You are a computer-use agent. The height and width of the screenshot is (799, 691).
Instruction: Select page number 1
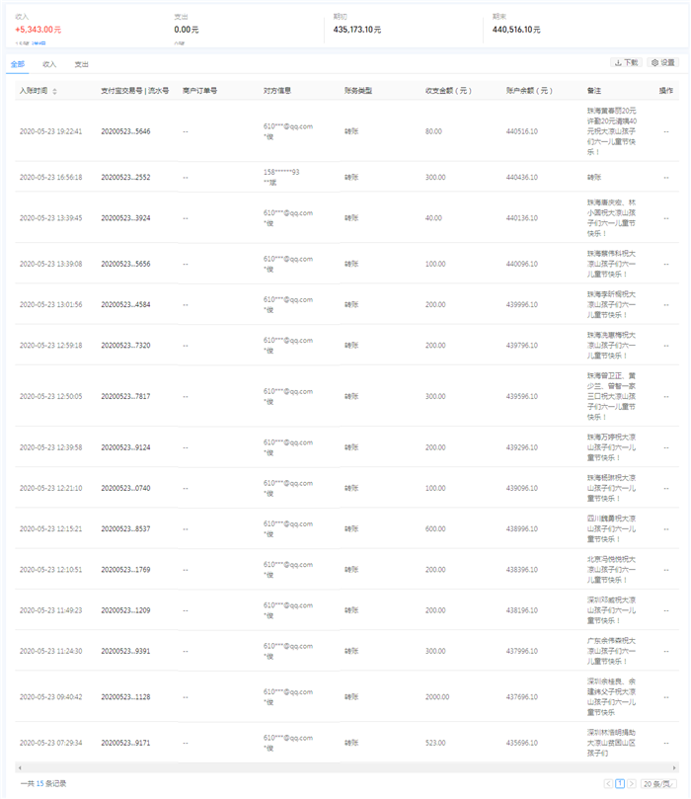[x=620, y=783]
